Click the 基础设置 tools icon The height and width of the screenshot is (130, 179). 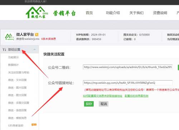click(x=4, y=50)
